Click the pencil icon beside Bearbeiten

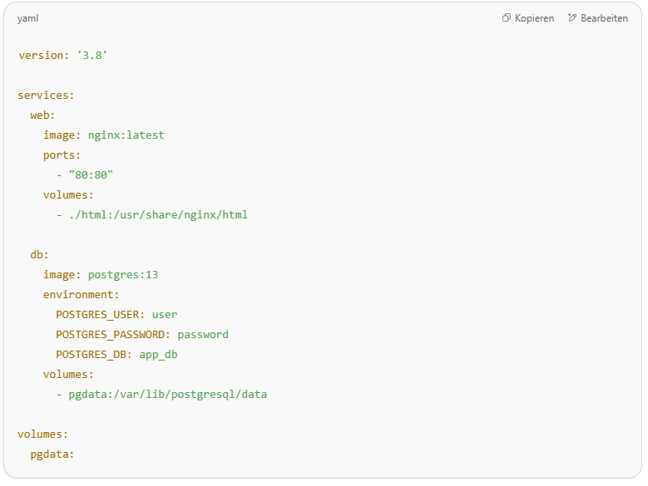tap(572, 18)
